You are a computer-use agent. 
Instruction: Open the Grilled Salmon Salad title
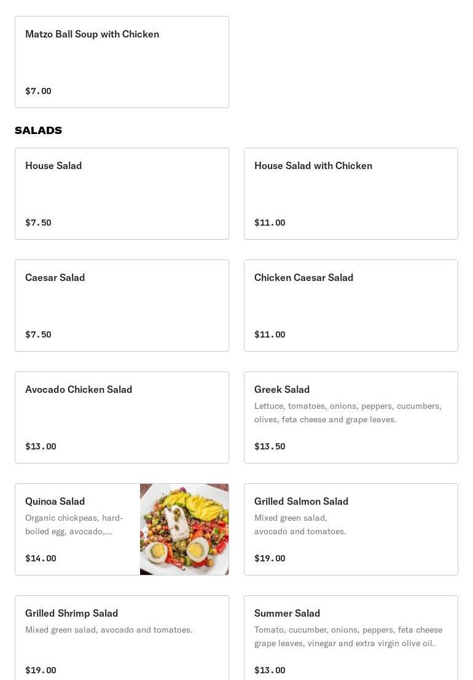(301, 502)
